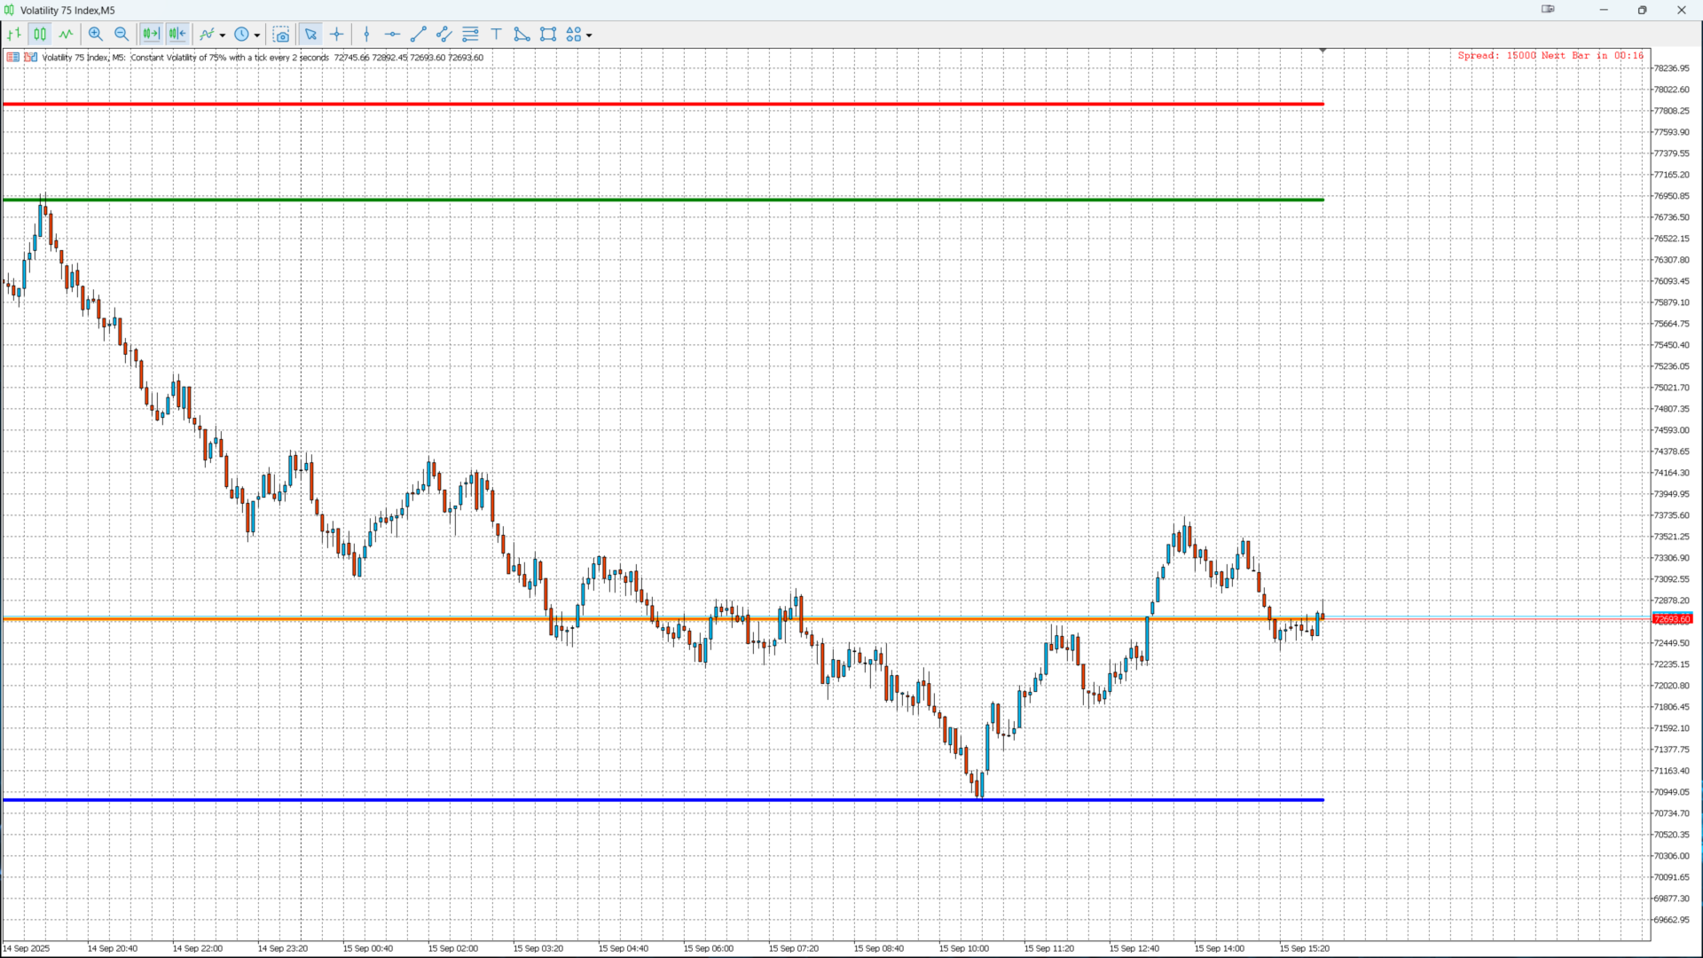Viewport: 1703px width, 958px height.
Task: Click the zoom in magnifier
Action: (96, 35)
